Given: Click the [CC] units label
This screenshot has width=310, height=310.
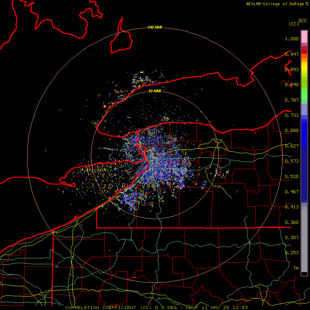Looking at the screenshot, I should (x=294, y=24).
